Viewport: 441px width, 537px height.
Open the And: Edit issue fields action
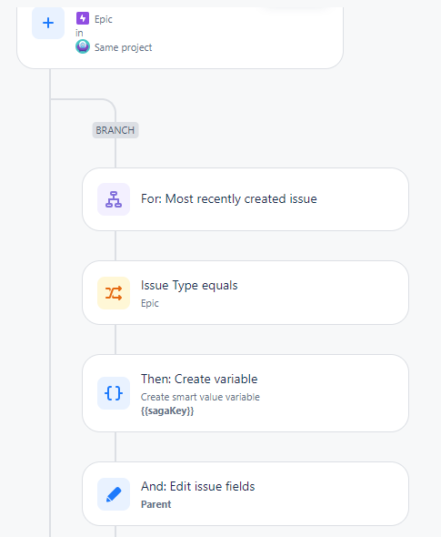(x=246, y=494)
